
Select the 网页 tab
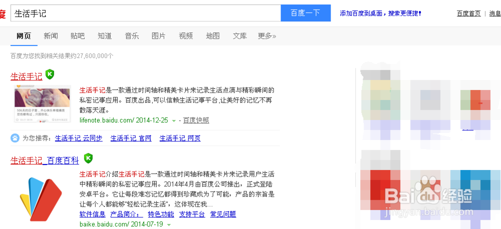[24, 35]
